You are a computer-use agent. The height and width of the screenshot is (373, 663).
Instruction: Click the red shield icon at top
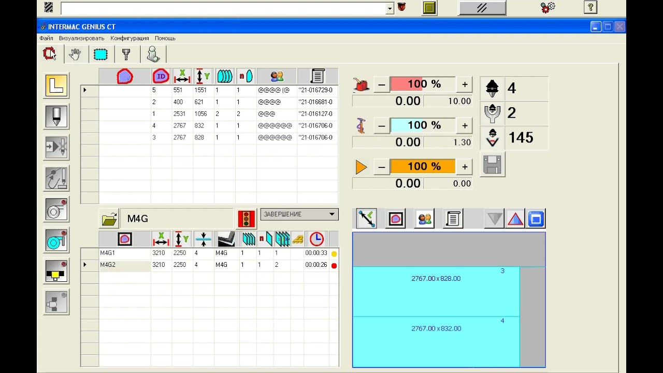tap(401, 7)
